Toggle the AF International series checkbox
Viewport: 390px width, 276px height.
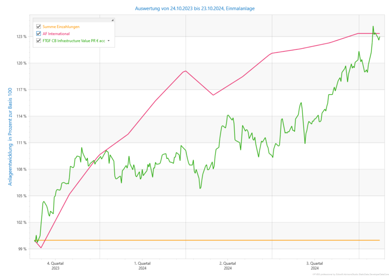pyautogui.click(x=39, y=34)
